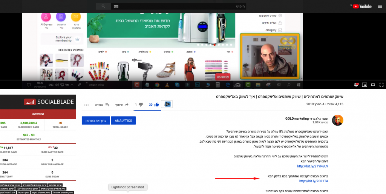This screenshot has height=194, width=386.
Task: Click the daily sub average value 2
Action: tap(52, 160)
